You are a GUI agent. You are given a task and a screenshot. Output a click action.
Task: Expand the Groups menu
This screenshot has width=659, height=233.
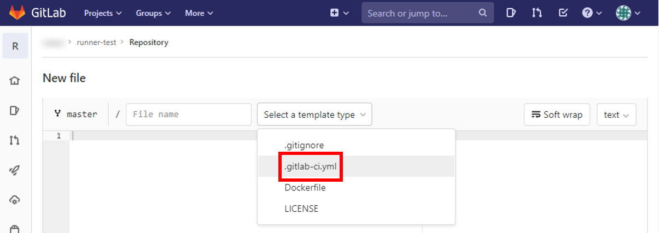coord(153,13)
